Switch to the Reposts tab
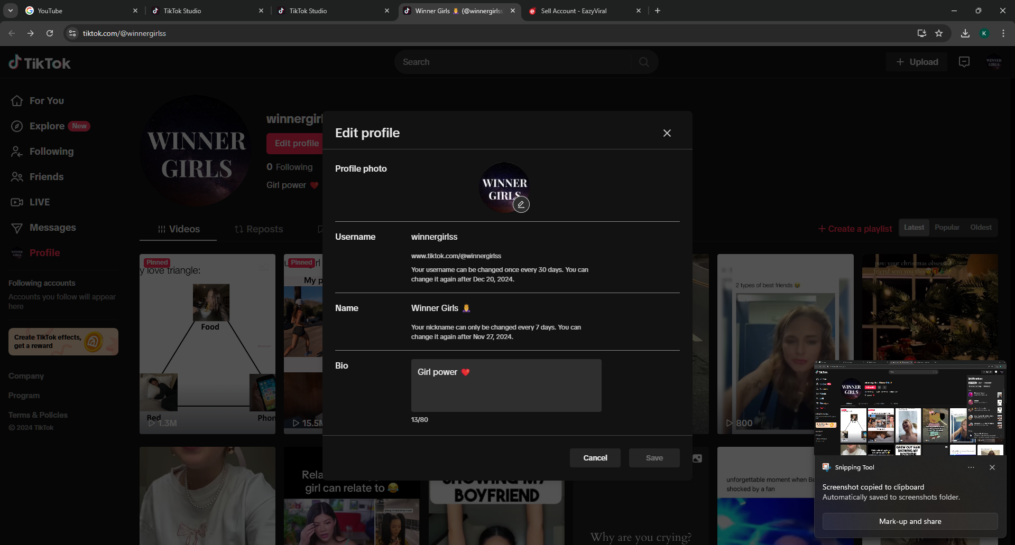Image resolution: width=1015 pixels, height=545 pixels. tap(259, 229)
